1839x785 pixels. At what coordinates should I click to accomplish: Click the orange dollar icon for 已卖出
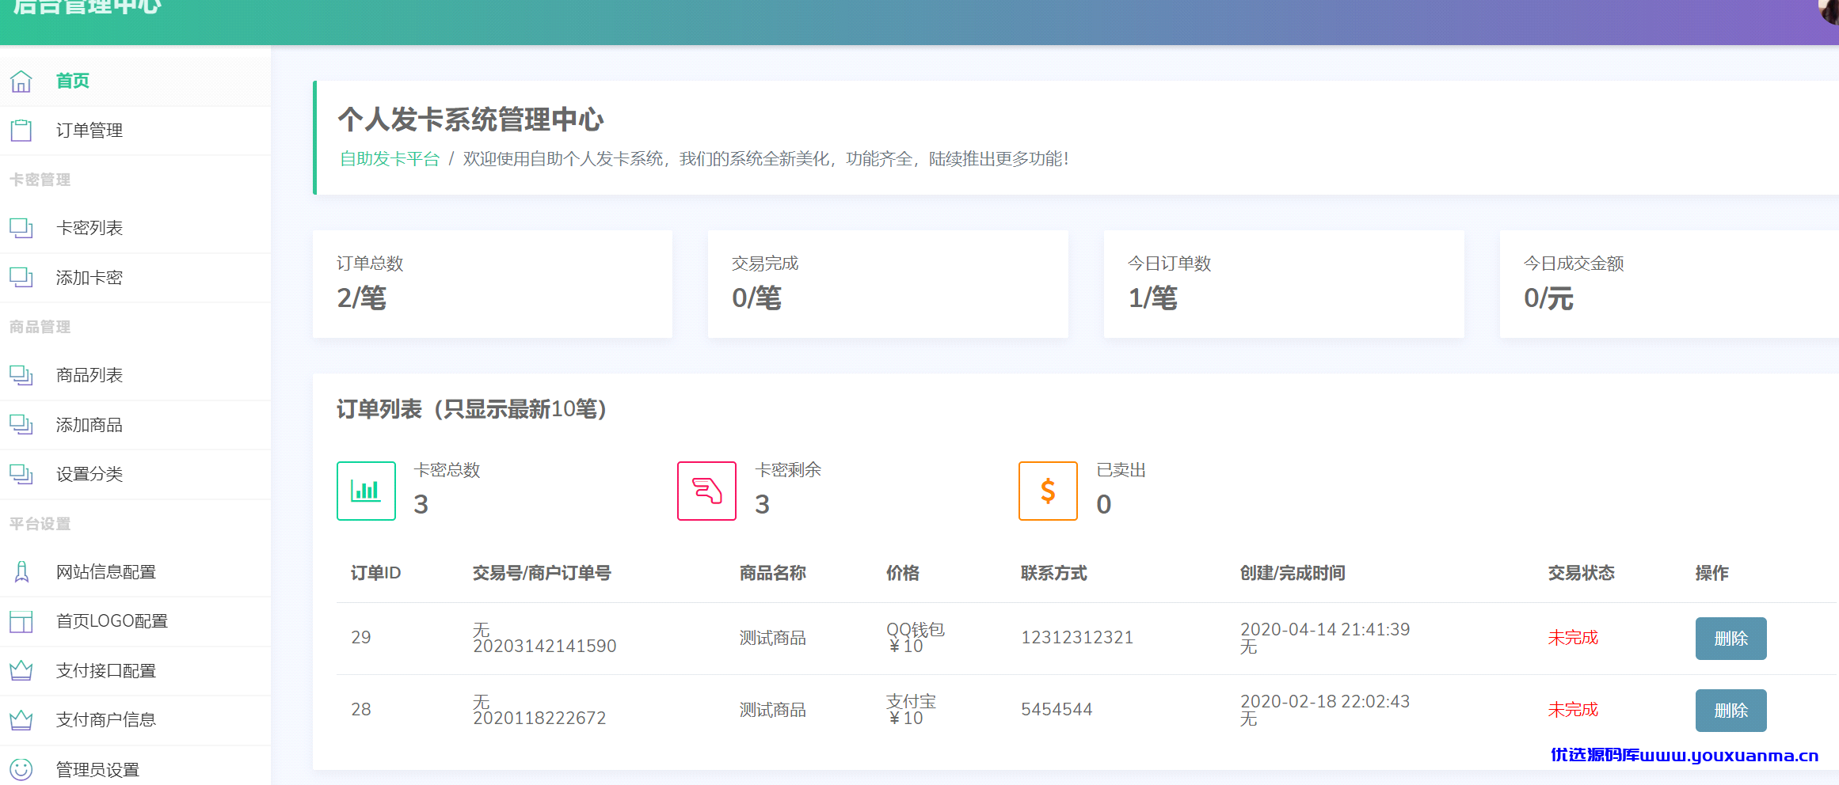click(x=1048, y=491)
